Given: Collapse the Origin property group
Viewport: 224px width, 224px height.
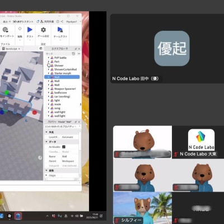Looking at the screenshot, I should [x=46, y=175].
